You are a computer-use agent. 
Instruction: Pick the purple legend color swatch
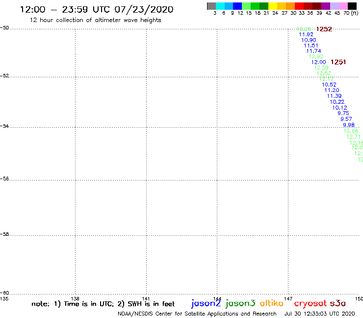point(326,6)
